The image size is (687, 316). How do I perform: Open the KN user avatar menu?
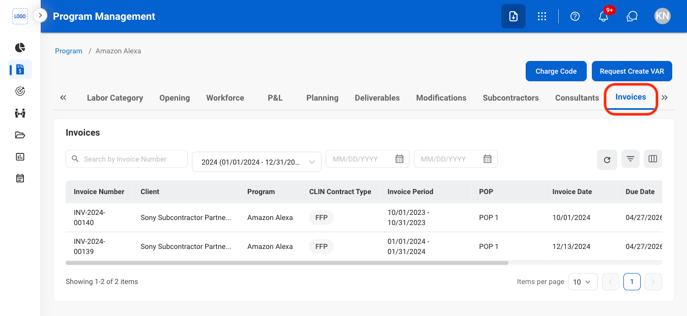point(663,16)
